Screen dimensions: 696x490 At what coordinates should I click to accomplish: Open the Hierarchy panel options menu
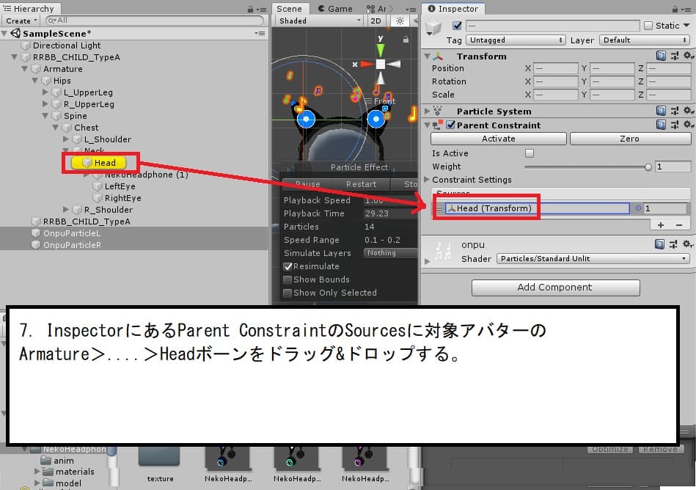[x=262, y=9]
